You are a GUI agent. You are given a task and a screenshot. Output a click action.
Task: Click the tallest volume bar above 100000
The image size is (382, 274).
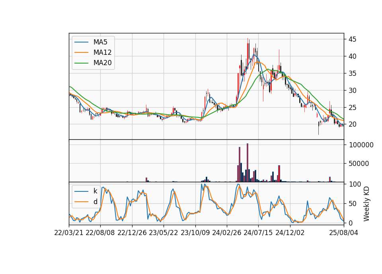248,163
